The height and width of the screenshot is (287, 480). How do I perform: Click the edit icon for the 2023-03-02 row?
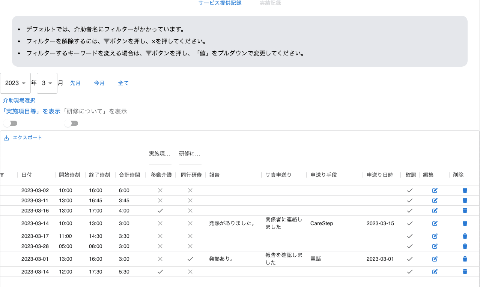point(435,190)
